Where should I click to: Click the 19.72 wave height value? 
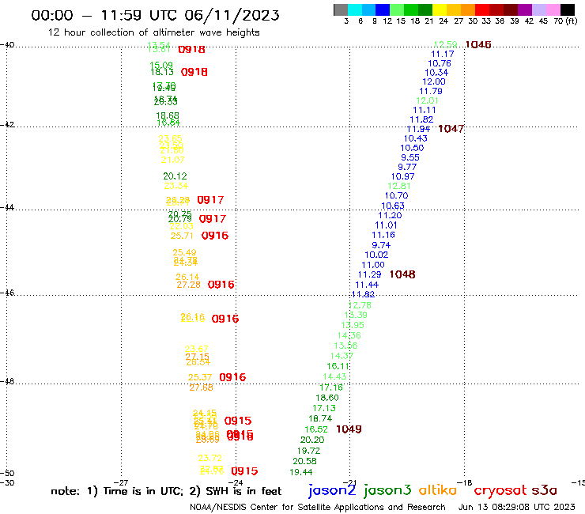click(308, 451)
